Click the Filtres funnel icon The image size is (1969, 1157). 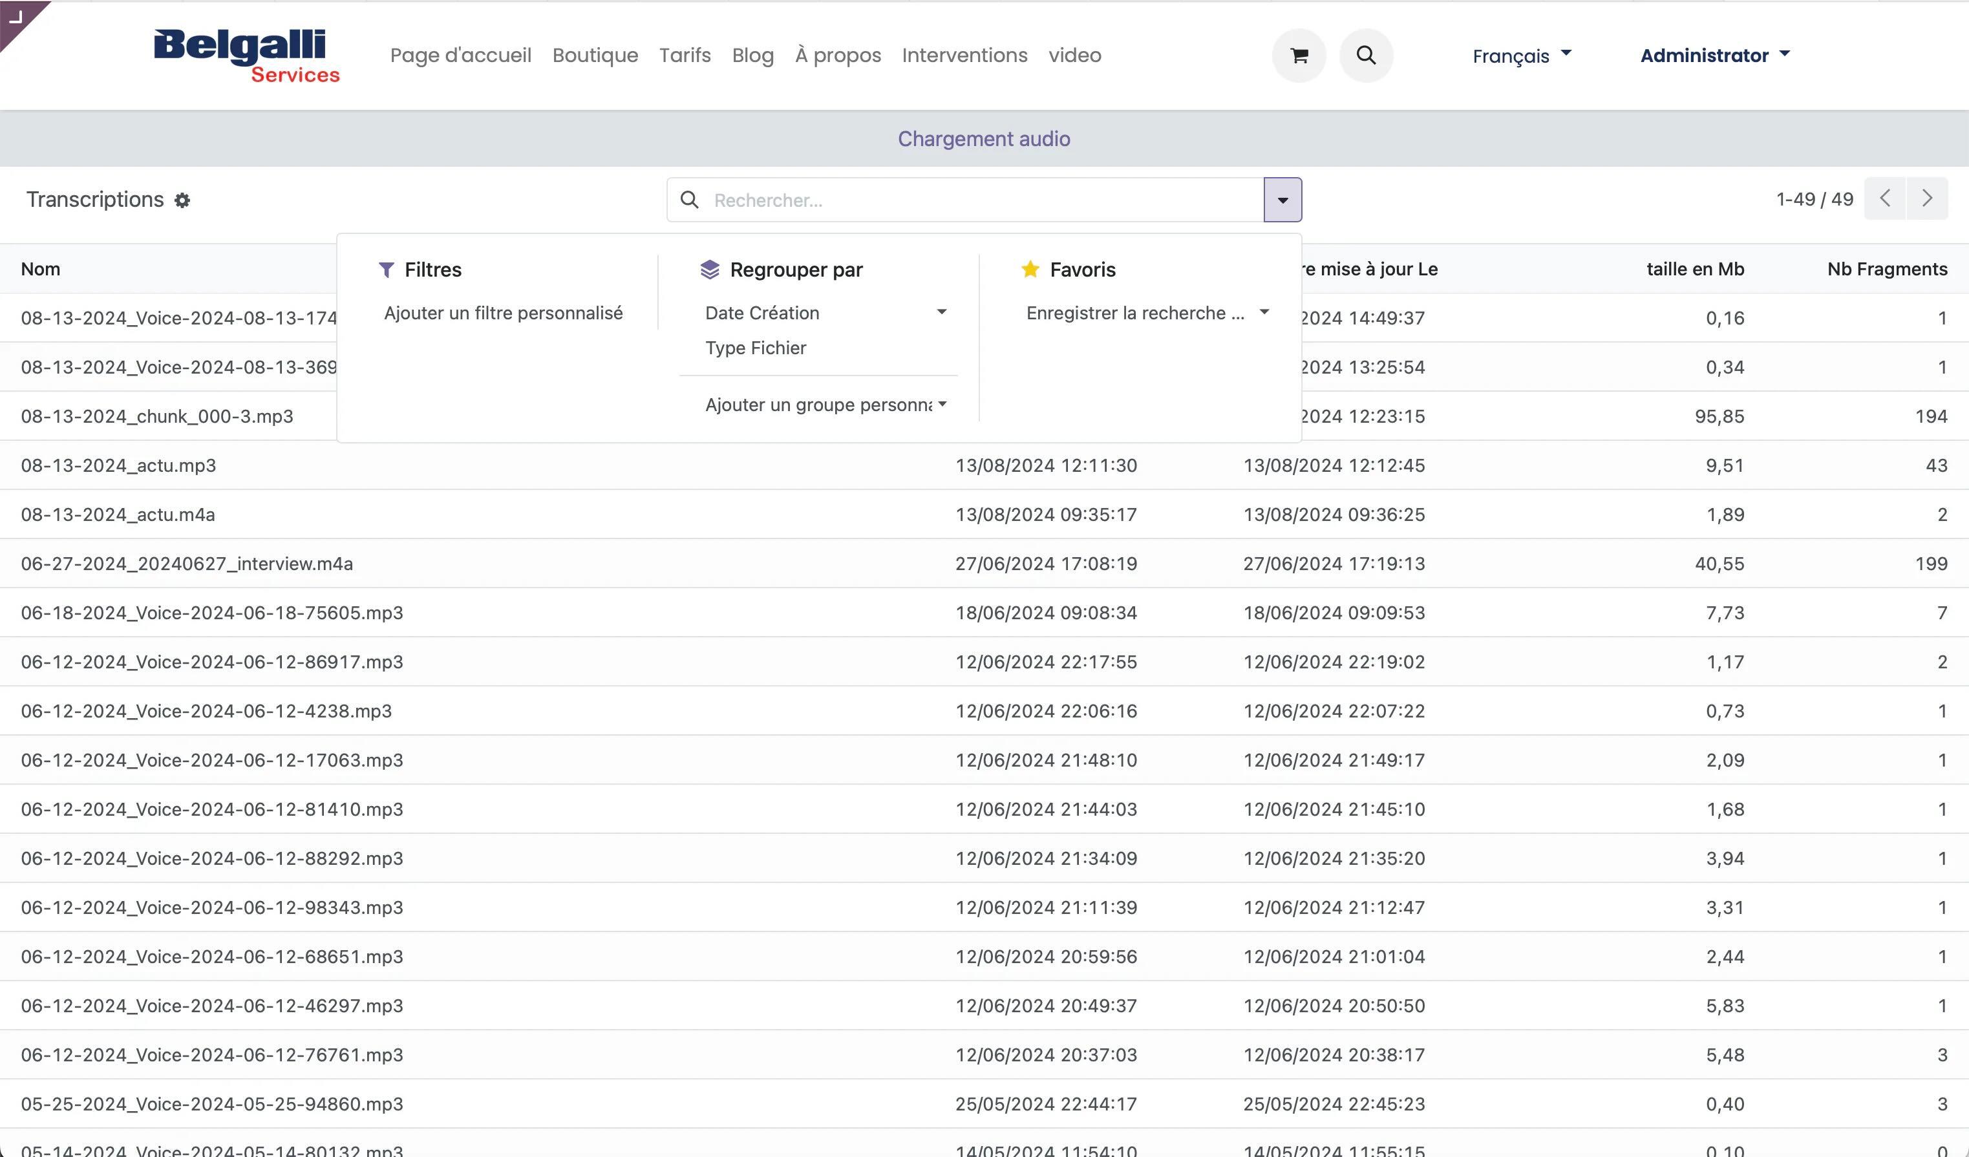coord(386,270)
